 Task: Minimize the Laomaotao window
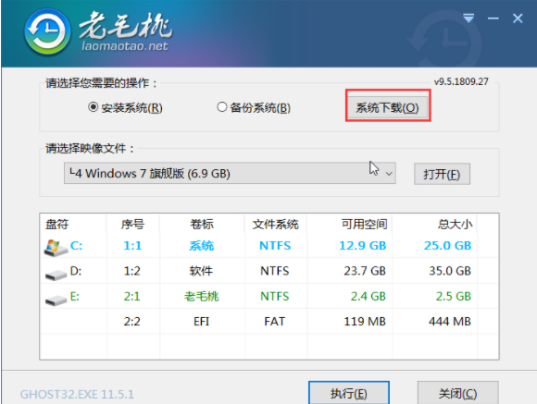pyautogui.click(x=493, y=18)
